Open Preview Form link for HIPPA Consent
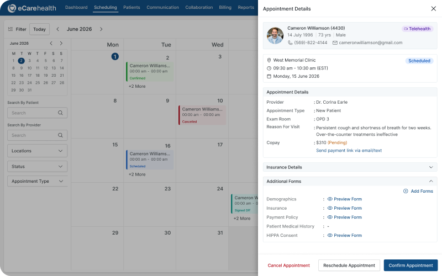Viewport: 442px width, 276px height. point(348,235)
